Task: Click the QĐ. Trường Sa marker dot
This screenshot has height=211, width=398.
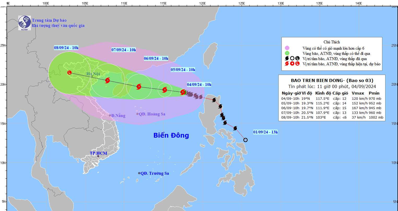Action: point(139,173)
